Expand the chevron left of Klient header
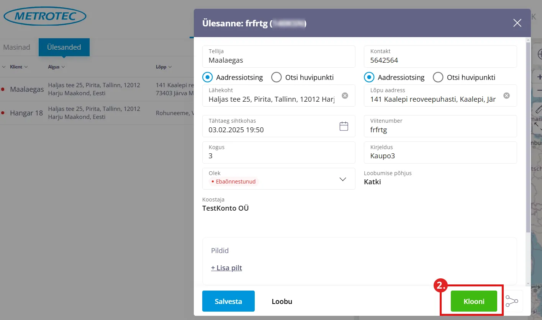542x320 pixels. [4, 67]
